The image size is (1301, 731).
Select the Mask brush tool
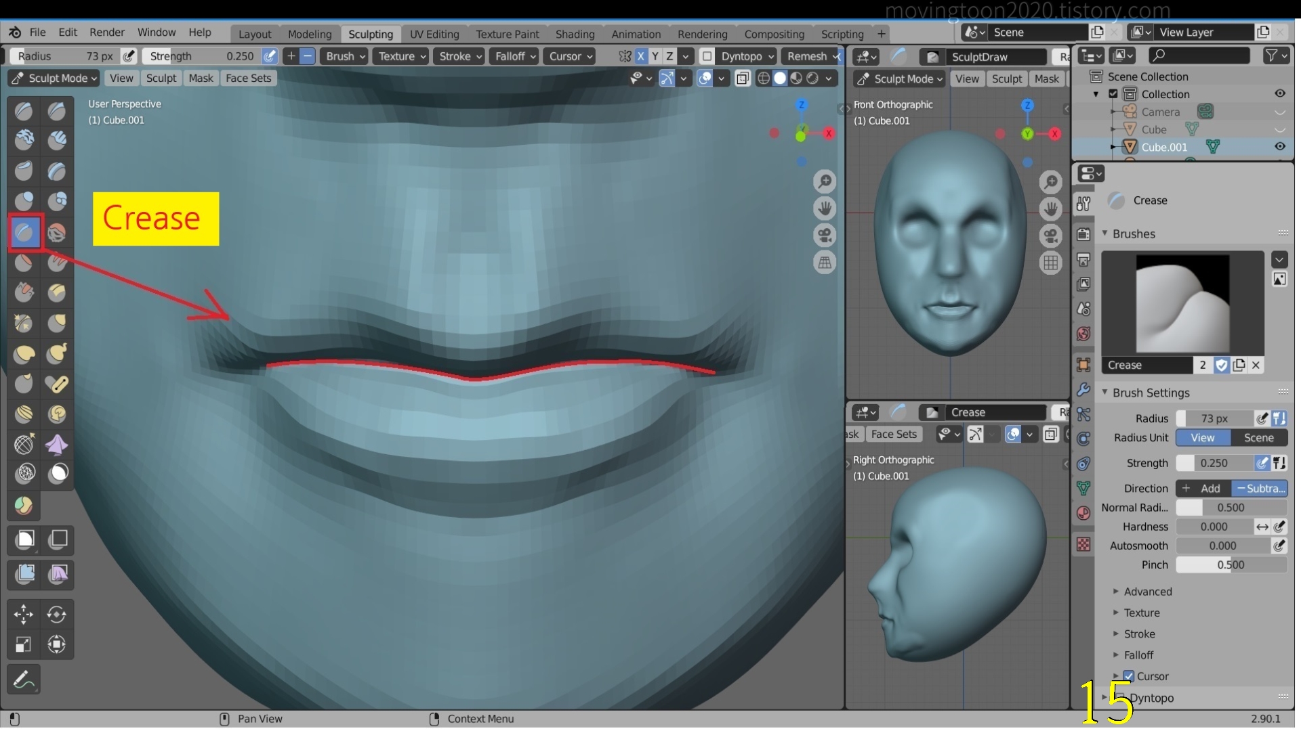coord(57,473)
